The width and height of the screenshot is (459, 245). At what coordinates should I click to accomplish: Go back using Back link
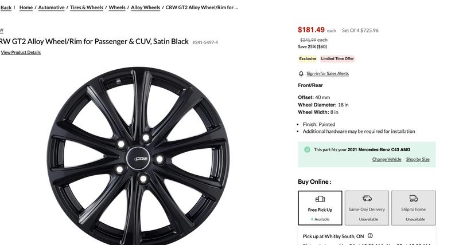point(6,7)
